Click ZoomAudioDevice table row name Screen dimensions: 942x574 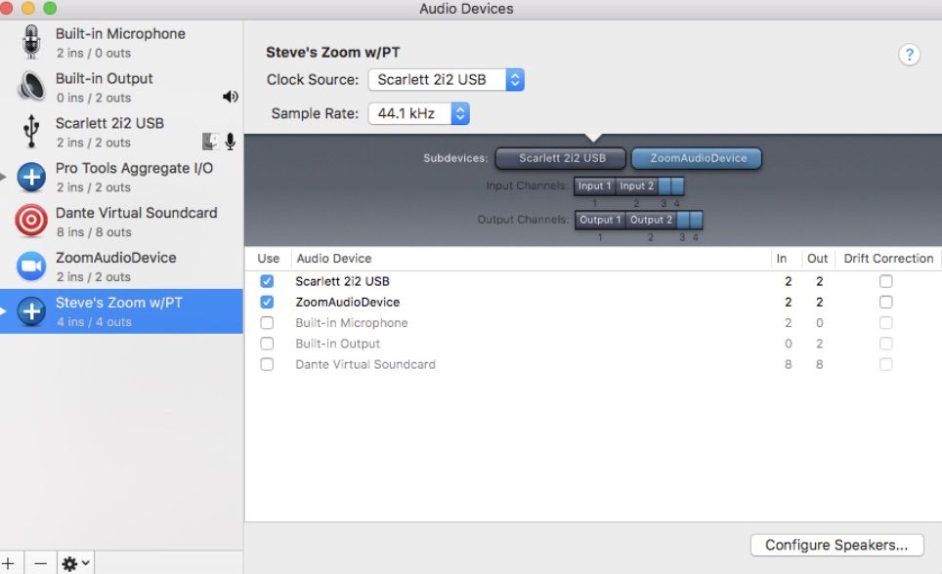coord(347,302)
